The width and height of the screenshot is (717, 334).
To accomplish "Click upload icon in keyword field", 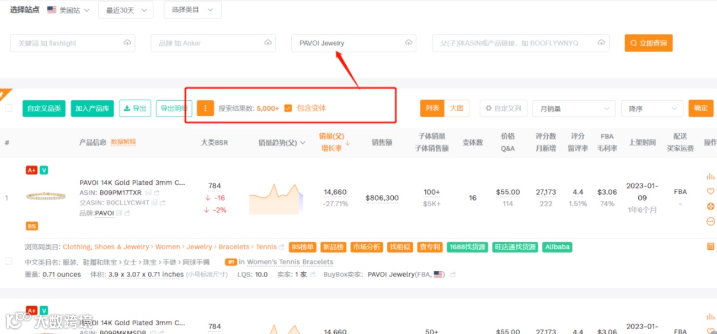I will click(x=127, y=43).
